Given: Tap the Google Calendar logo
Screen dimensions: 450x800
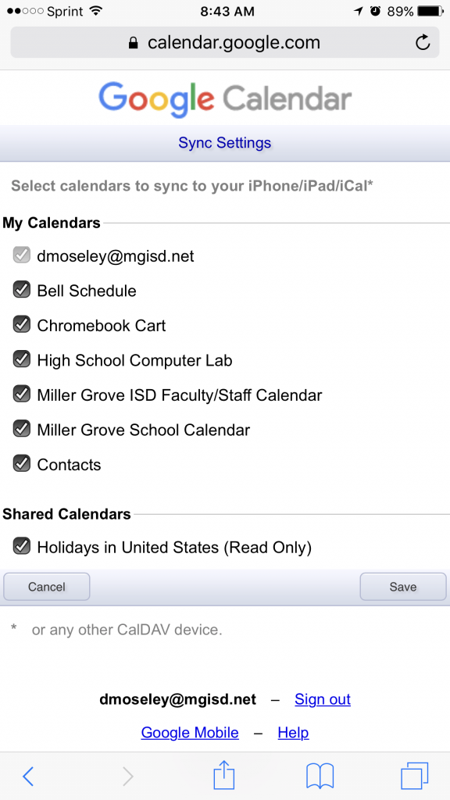Looking at the screenshot, I should (225, 98).
